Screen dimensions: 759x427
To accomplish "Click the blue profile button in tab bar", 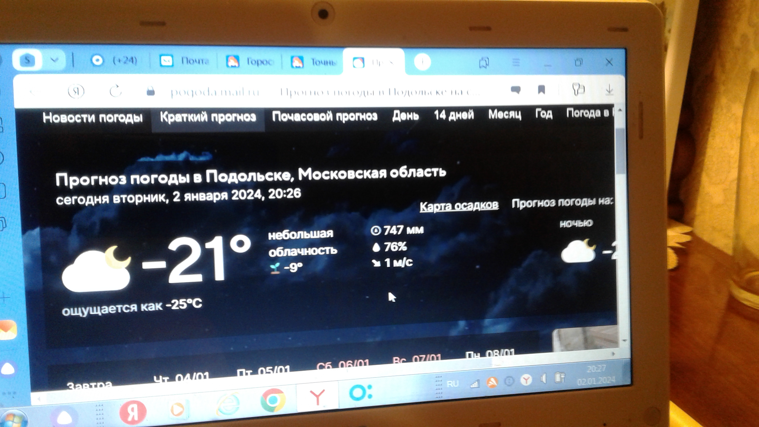I will point(27,60).
